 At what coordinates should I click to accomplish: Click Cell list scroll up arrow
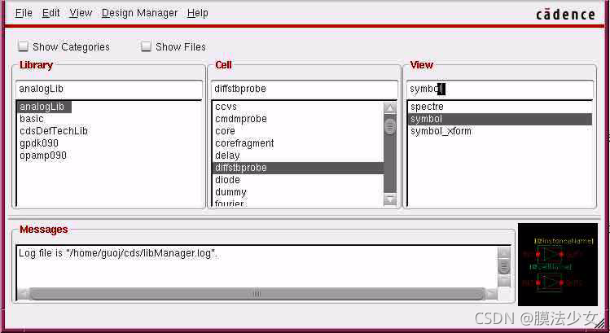390,108
